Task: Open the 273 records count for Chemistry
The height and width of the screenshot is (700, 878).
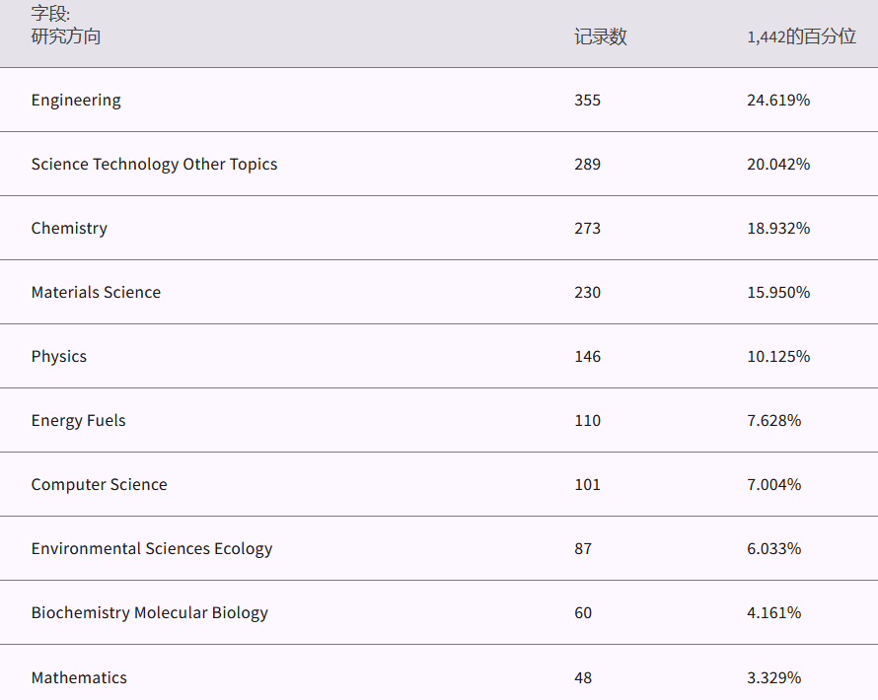Action: [587, 229]
